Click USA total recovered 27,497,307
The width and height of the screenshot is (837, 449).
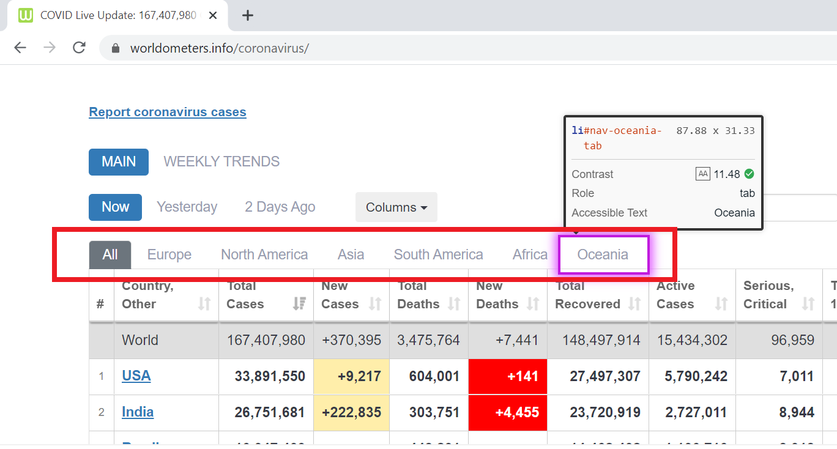coord(605,376)
